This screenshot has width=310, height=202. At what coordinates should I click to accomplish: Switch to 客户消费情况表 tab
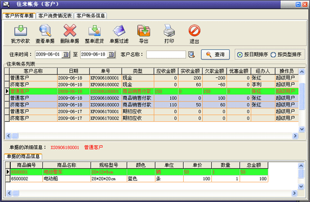pyautogui.click(x=55, y=16)
